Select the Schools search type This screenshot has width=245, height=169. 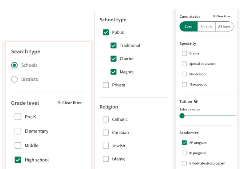(x=14, y=65)
